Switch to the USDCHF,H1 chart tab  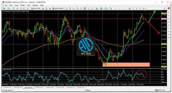pos(71,87)
